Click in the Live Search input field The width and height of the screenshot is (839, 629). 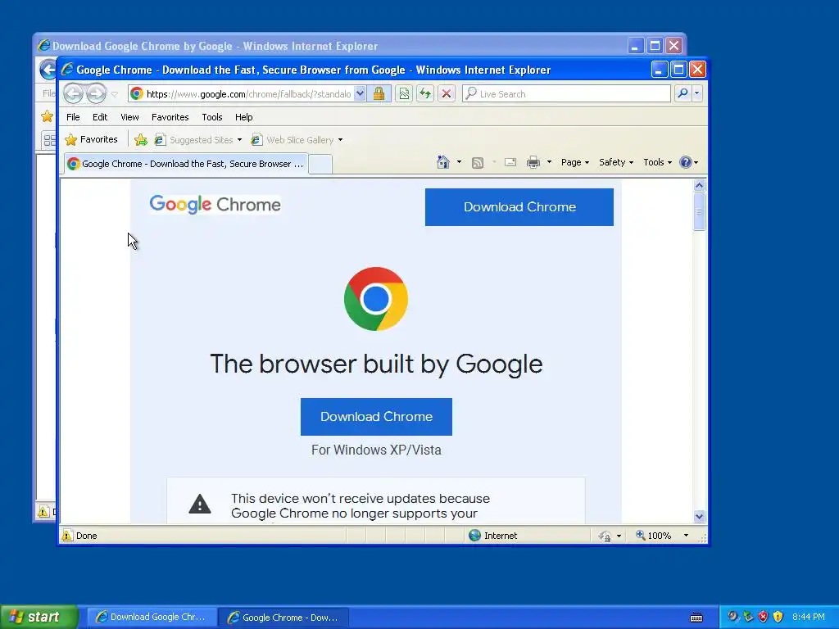(566, 93)
